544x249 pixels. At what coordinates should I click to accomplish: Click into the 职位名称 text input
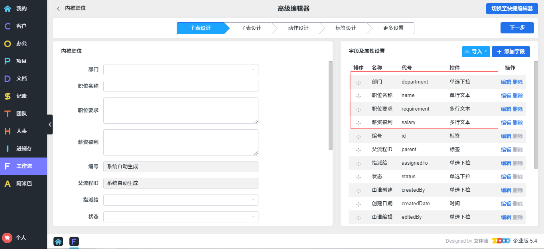(x=181, y=86)
